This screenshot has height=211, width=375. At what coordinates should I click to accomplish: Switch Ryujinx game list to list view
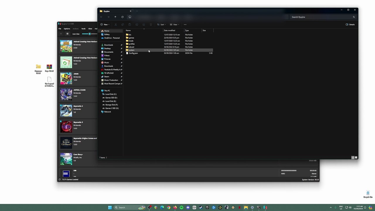point(61,34)
